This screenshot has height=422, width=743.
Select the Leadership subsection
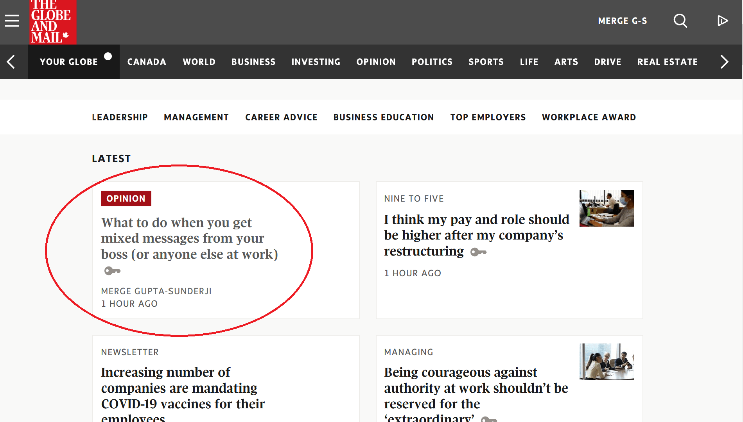coord(120,117)
